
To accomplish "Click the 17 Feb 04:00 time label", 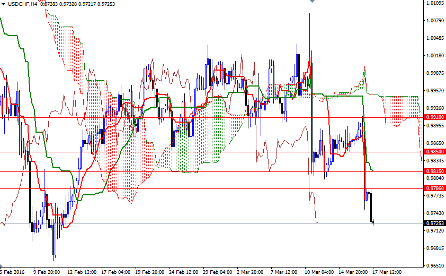I will tap(116, 272).
